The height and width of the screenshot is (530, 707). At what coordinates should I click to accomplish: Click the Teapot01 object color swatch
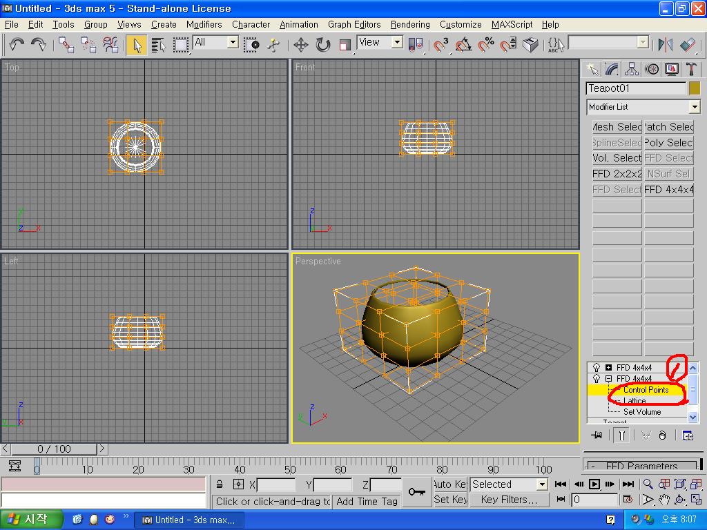click(x=695, y=88)
